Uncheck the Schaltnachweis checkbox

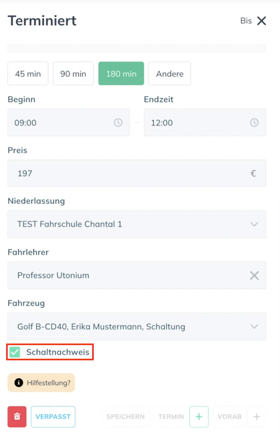coord(15,352)
